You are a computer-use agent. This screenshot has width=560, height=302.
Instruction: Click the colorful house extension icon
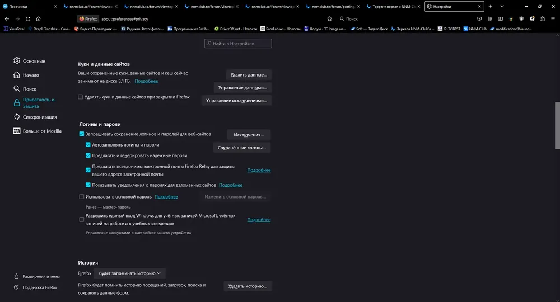click(x=511, y=19)
